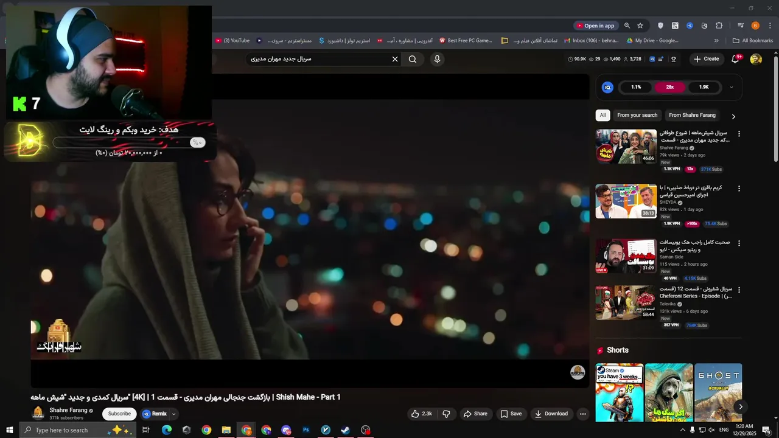Click the Subscribe button
The height and width of the screenshot is (438, 779).
[119, 414]
